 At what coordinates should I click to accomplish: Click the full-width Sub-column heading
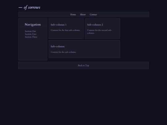pos(58,46)
